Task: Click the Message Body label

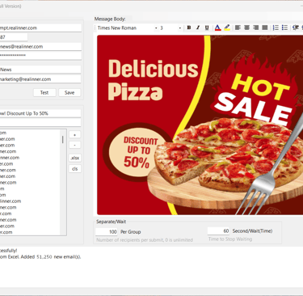Action: coord(110,19)
